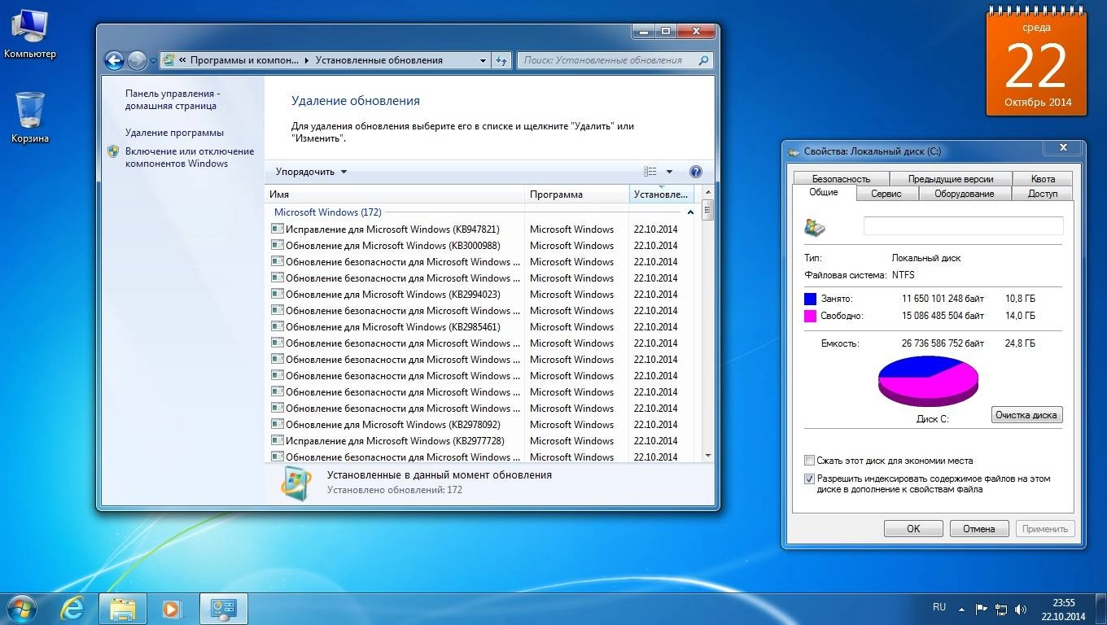The image size is (1107, 625).
Task: Sort by the Установлено column header
Action: [662, 194]
